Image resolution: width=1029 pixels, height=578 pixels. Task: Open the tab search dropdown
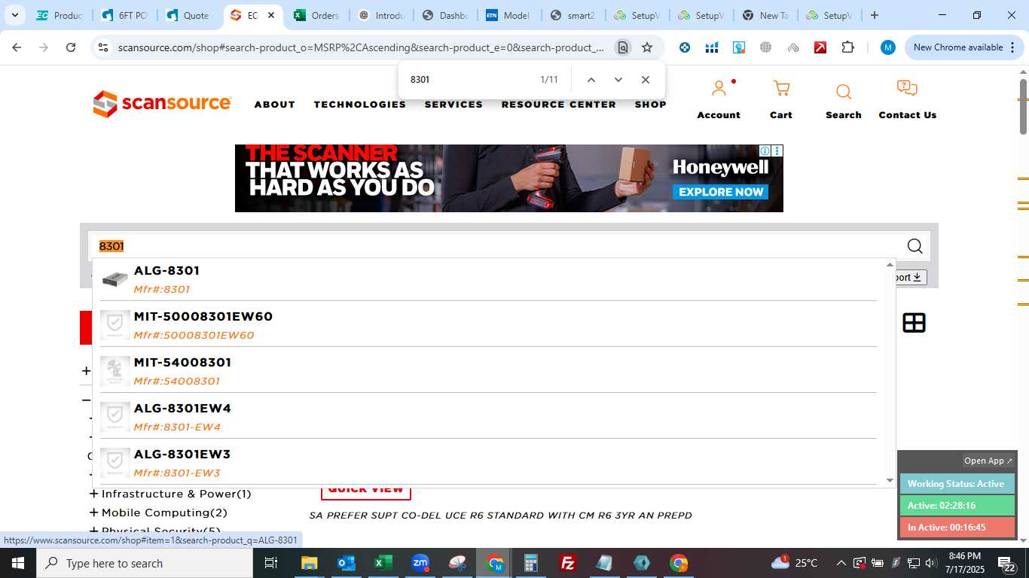click(14, 15)
